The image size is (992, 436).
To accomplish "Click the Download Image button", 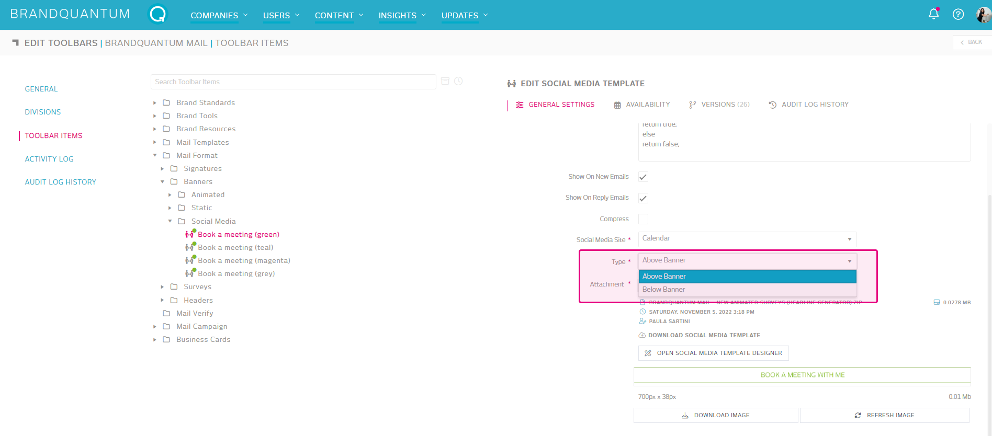I will point(716,416).
